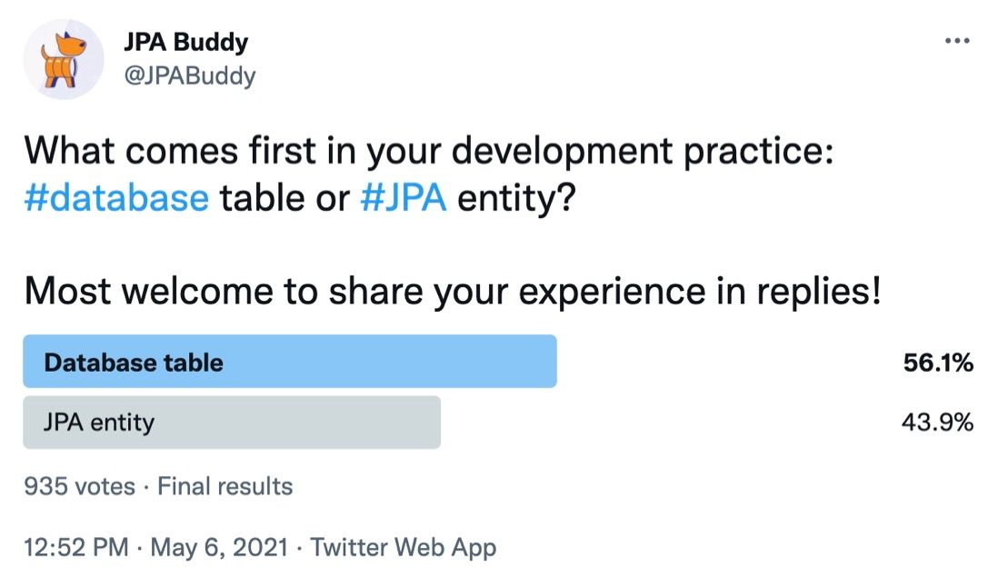Image resolution: width=998 pixels, height=588 pixels.
Task: Click the 56.1% result value
Action: [937, 363]
